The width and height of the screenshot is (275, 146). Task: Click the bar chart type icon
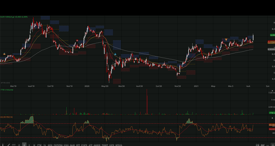(262, 145)
